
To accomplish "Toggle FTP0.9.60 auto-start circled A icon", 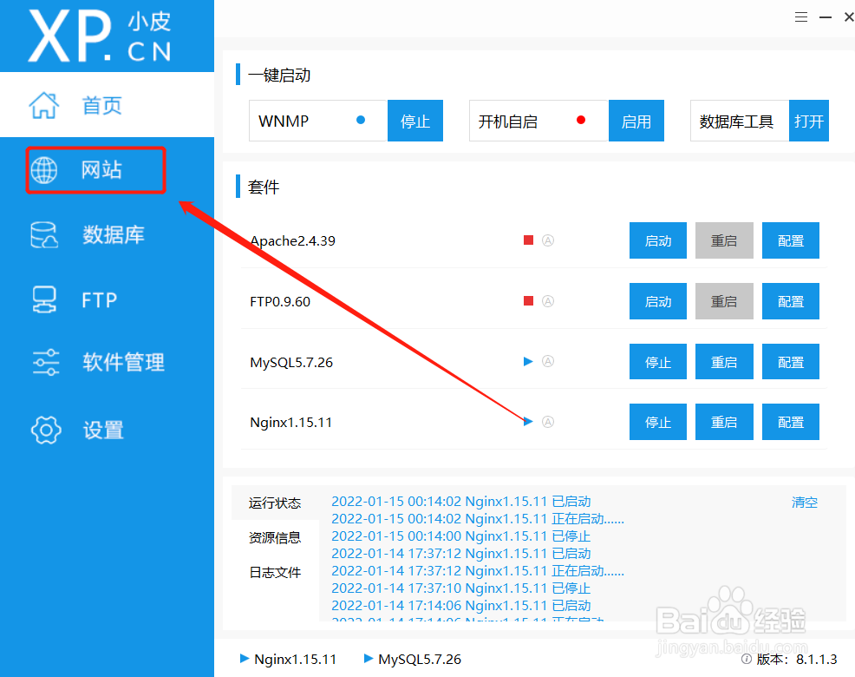I will [548, 301].
